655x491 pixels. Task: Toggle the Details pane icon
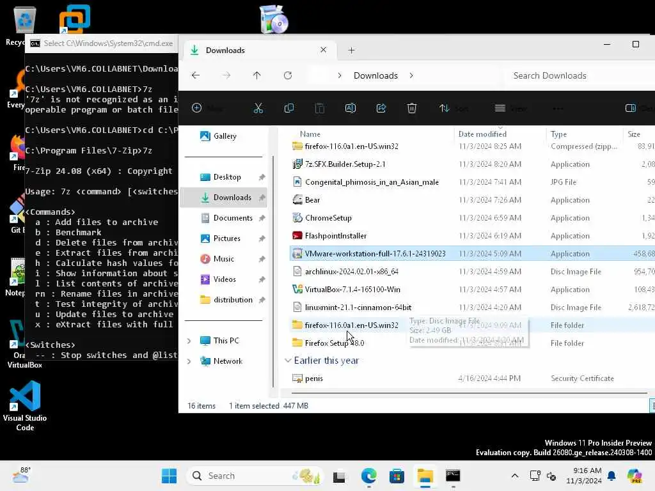pyautogui.click(x=631, y=109)
